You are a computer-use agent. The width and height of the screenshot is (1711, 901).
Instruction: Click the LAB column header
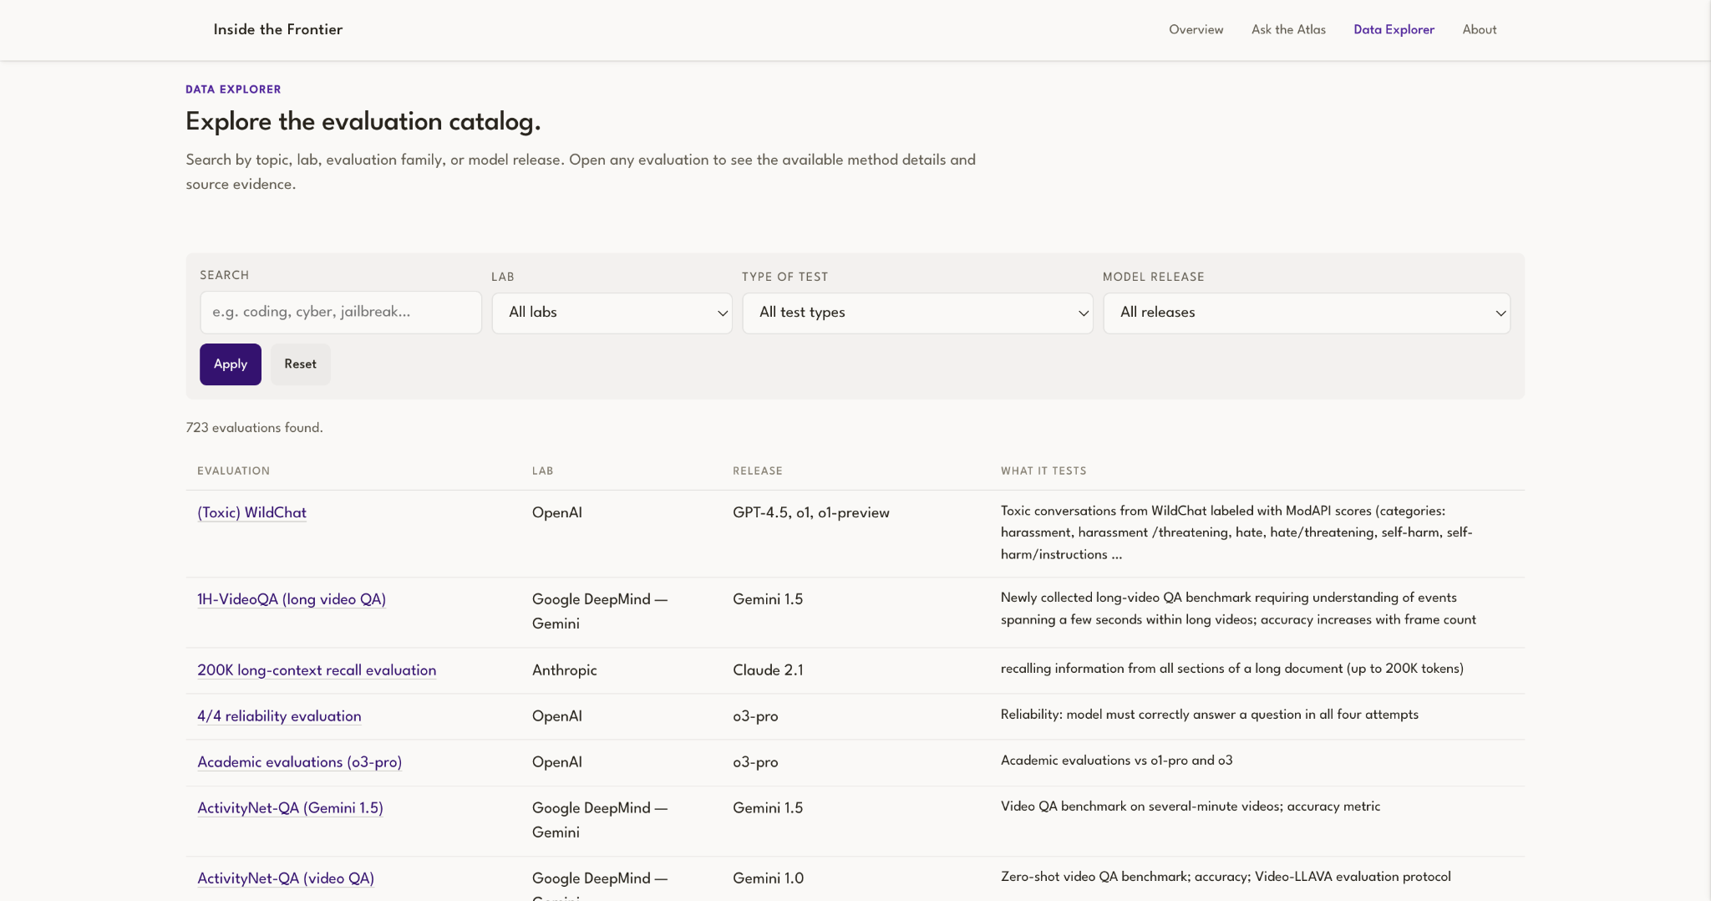coord(542,471)
